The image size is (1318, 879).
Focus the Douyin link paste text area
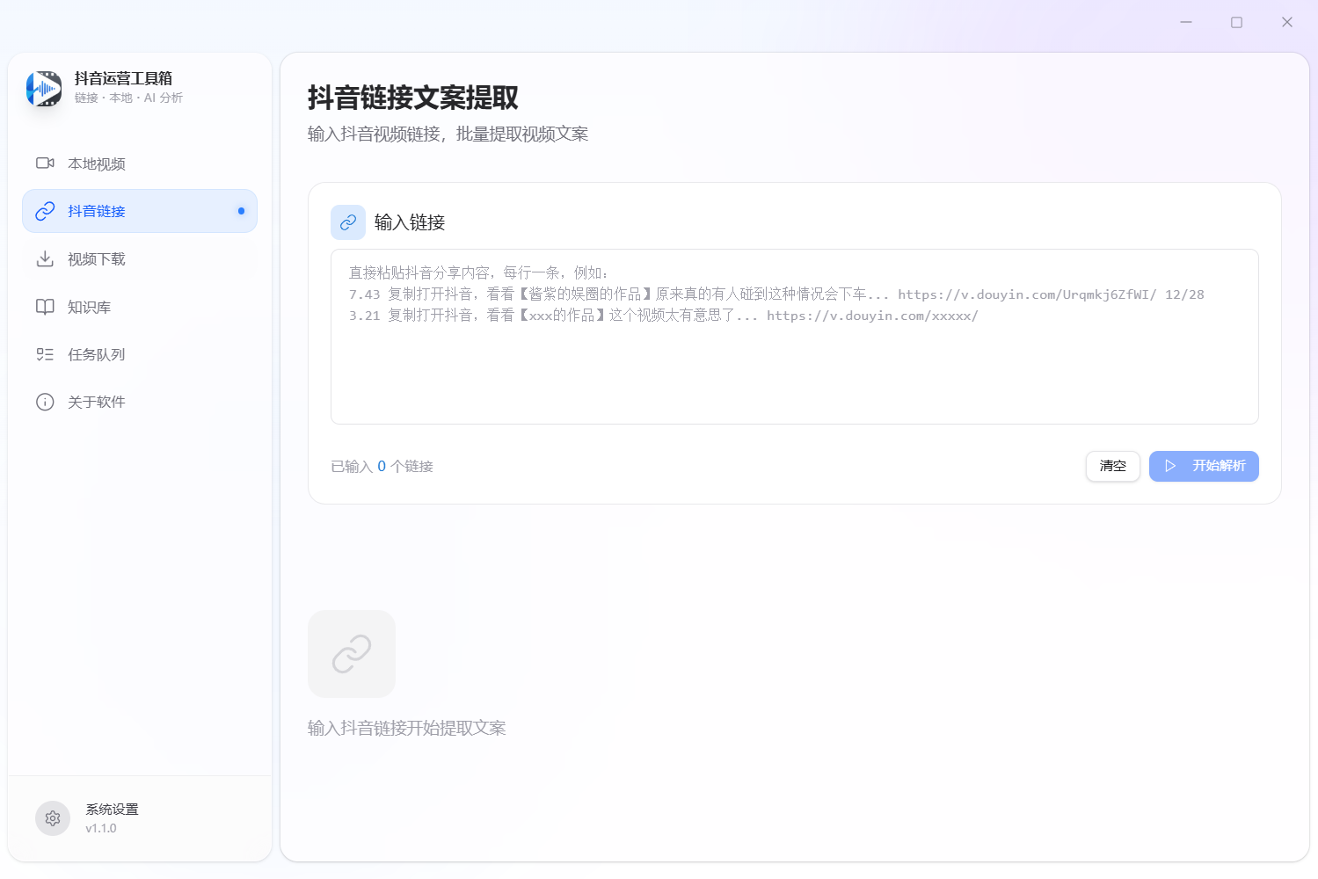click(x=794, y=369)
